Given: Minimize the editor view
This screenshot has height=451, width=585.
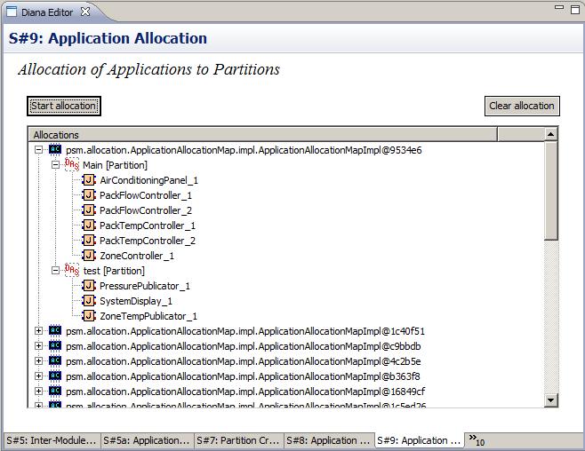Looking at the screenshot, I should 559,7.
